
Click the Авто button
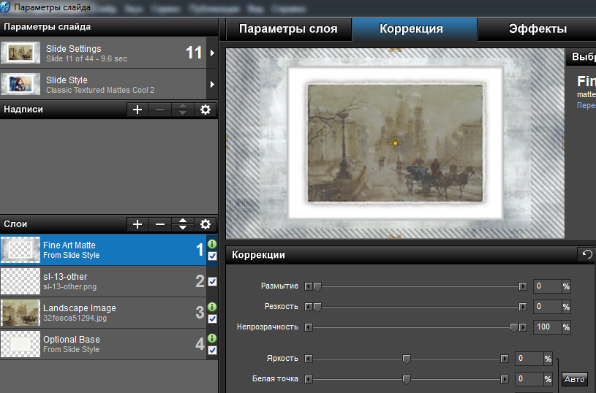574,379
